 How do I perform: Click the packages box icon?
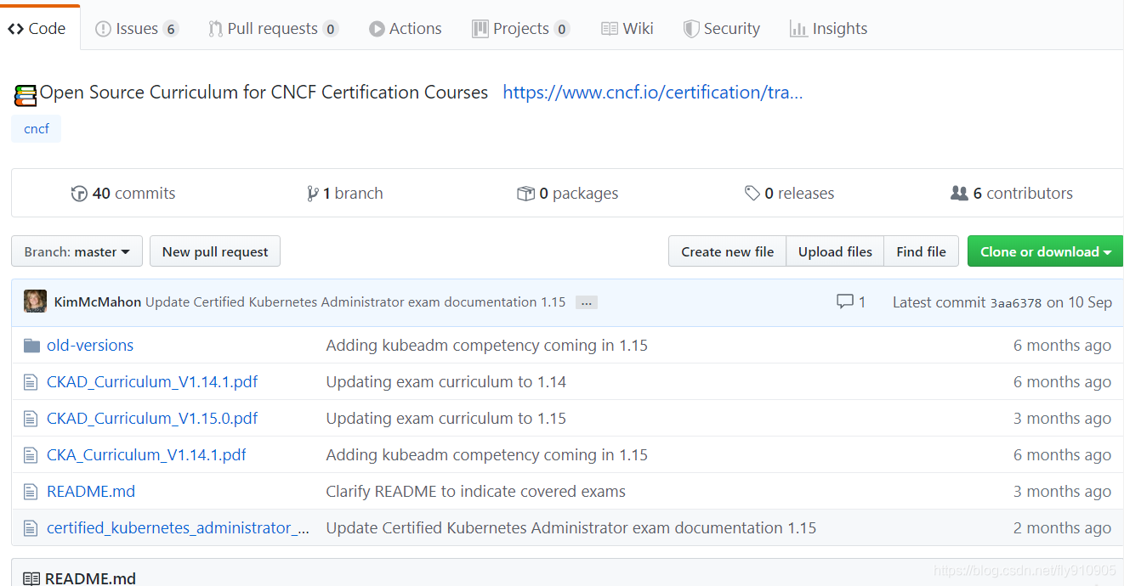click(525, 194)
